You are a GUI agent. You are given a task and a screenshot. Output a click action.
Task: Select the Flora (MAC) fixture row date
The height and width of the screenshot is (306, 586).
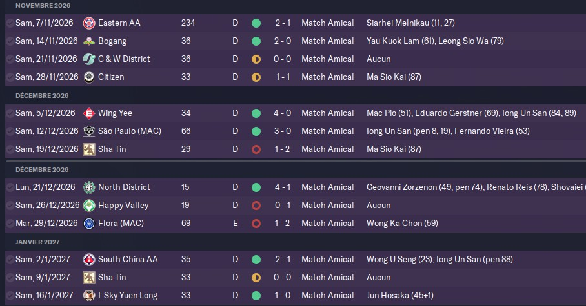pyautogui.click(x=46, y=224)
